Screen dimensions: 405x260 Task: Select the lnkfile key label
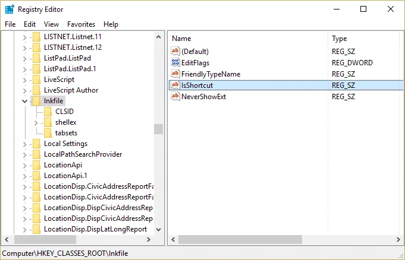tap(54, 101)
